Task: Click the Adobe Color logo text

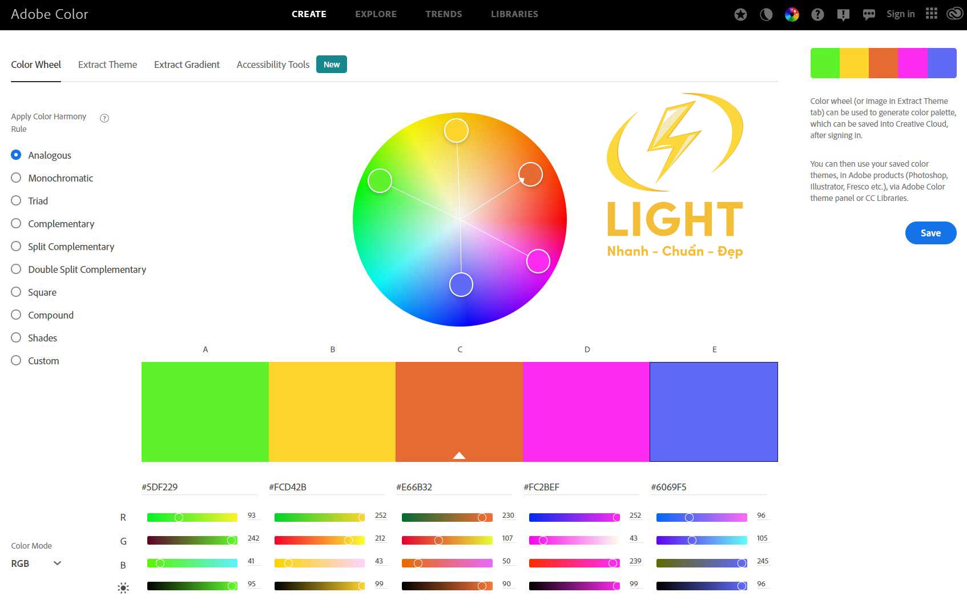Action: click(x=50, y=14)
